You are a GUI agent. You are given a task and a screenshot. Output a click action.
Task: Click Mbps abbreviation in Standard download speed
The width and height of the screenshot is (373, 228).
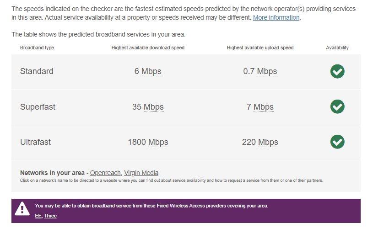click(151, 71)
